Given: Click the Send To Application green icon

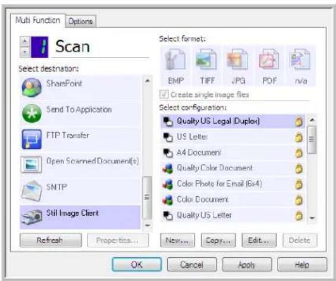Looking at the screenshot, I should tap(32, 113).
